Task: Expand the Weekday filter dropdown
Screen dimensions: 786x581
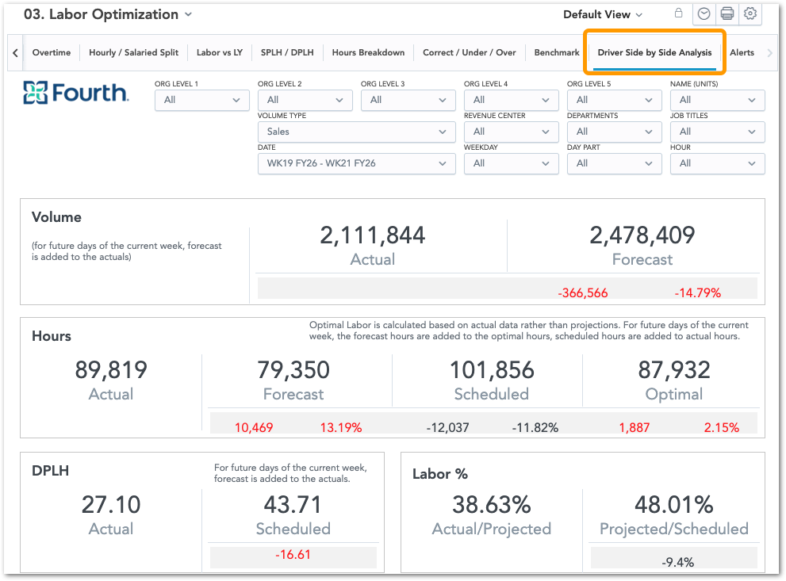Action: point(511,163)
